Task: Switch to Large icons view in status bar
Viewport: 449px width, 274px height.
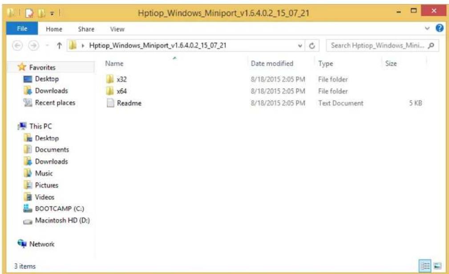Action: tap(437, 266)
